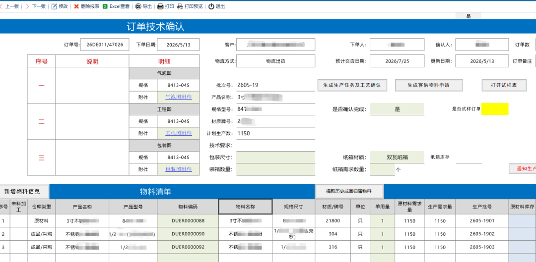Click the 订单号 field 26DE011/47026

105,45
